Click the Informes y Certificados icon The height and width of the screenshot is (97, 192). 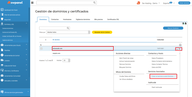(x=2, y=70)
